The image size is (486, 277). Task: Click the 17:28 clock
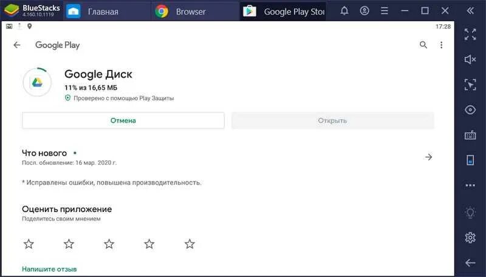[443, 27]
